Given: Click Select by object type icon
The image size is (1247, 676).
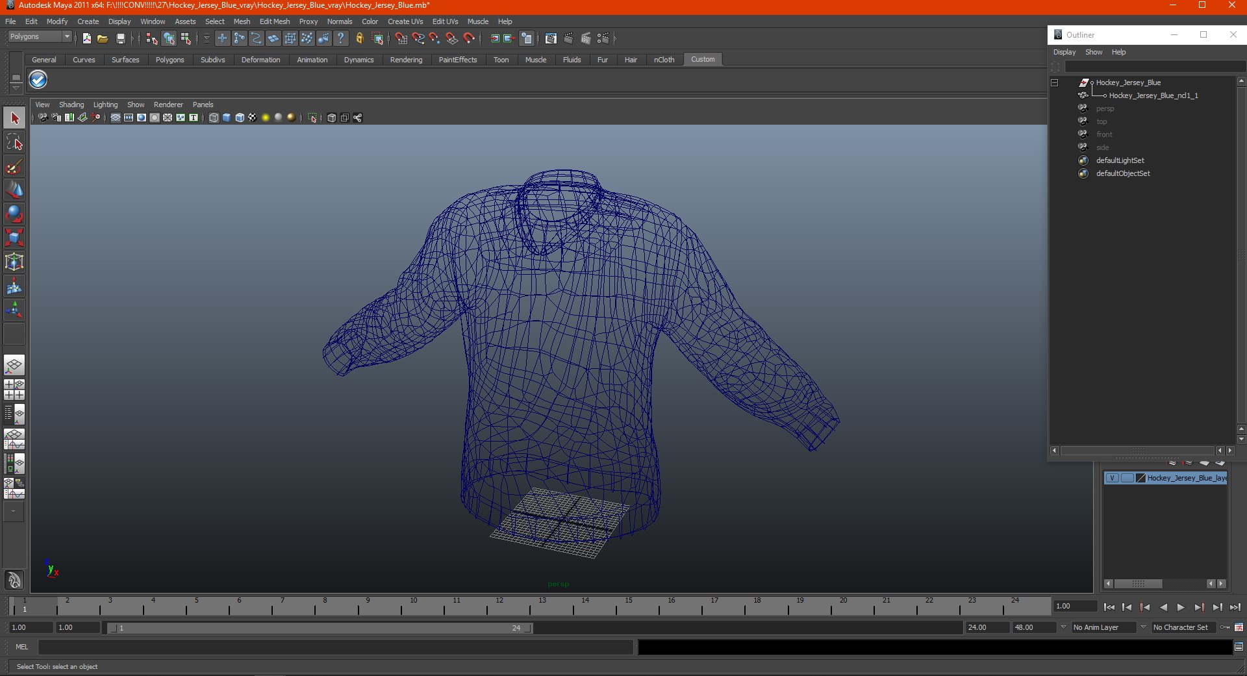Looking at the screenshot, I should 169,39.
